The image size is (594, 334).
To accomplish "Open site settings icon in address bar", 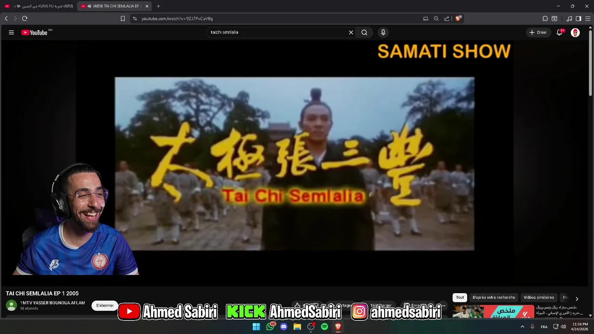I will click(x=135, y=19).
